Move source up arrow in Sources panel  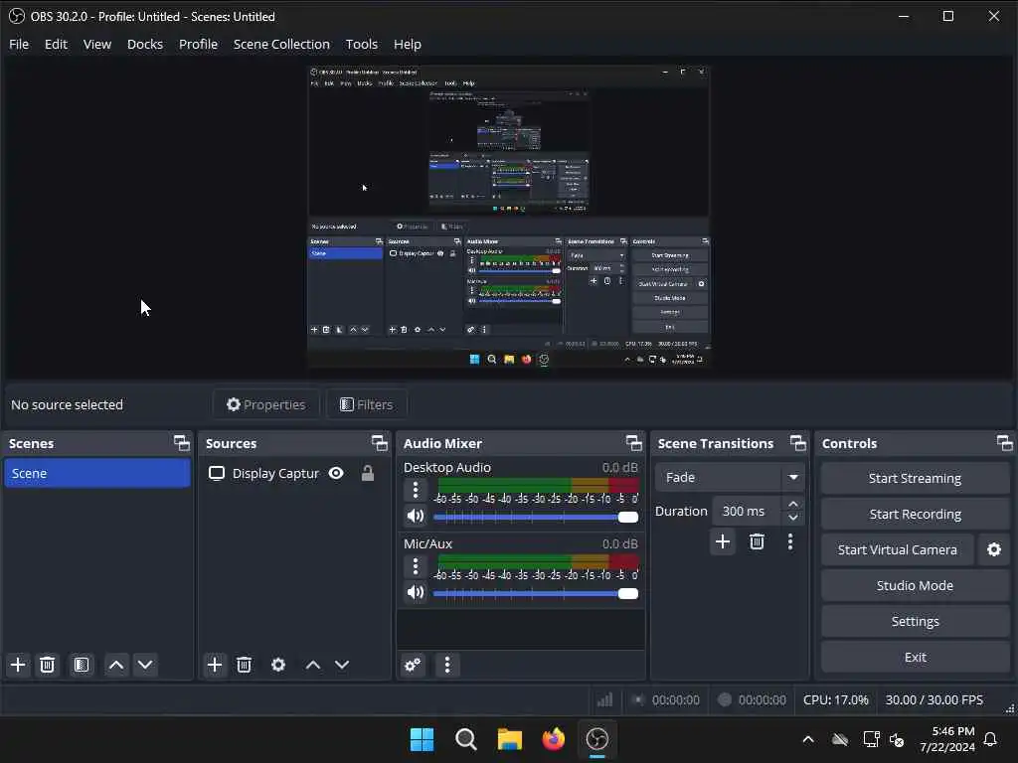[313, 665]
